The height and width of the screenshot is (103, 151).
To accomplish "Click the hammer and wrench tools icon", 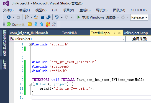I will tap(54, 24).
